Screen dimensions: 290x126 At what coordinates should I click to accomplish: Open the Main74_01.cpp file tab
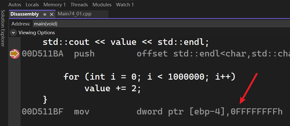point(74,14)
